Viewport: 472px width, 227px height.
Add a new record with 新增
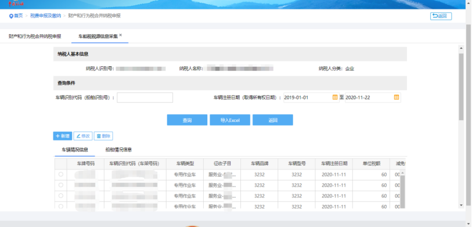(63, 136)
